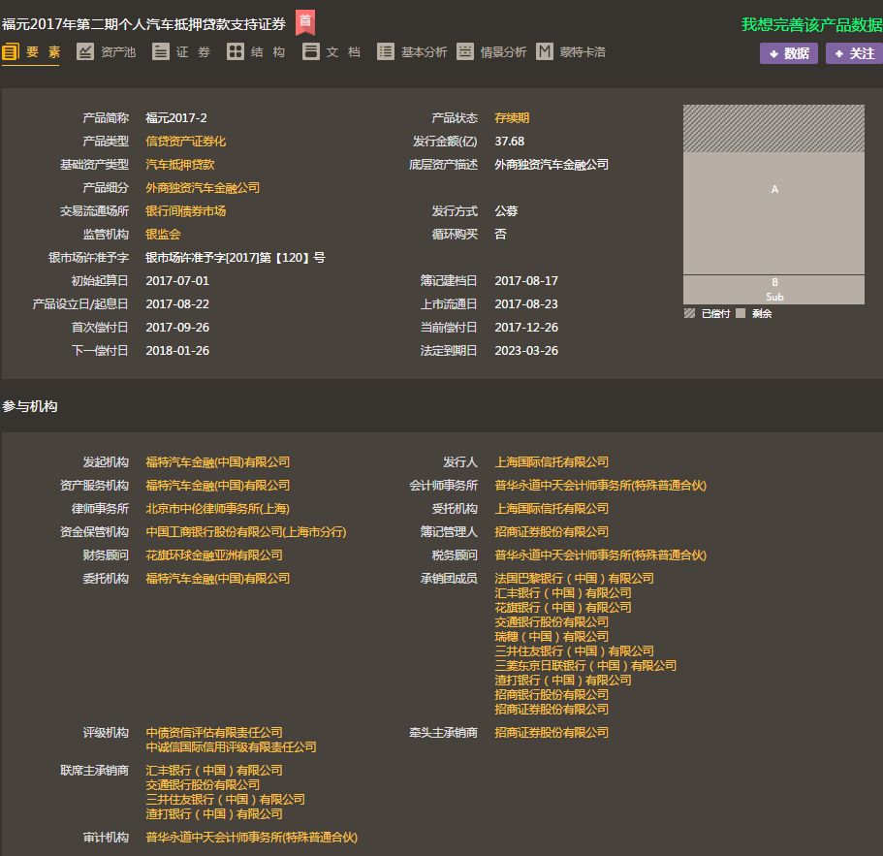The image size is (883, 856).
Task: Click 外商独资汽车金融公司 under 产品细分
Action: coord(203,187)
